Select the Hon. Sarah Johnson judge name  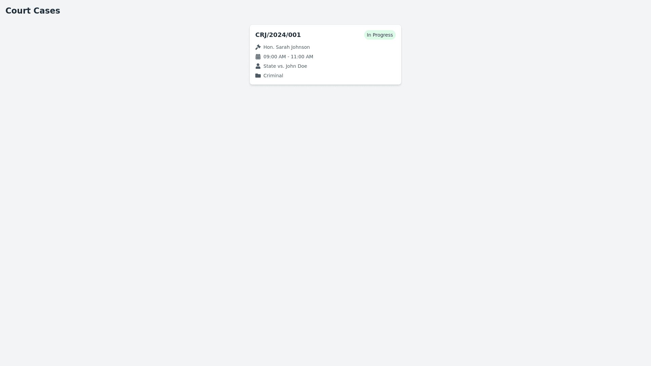click(x=287, y=47)
